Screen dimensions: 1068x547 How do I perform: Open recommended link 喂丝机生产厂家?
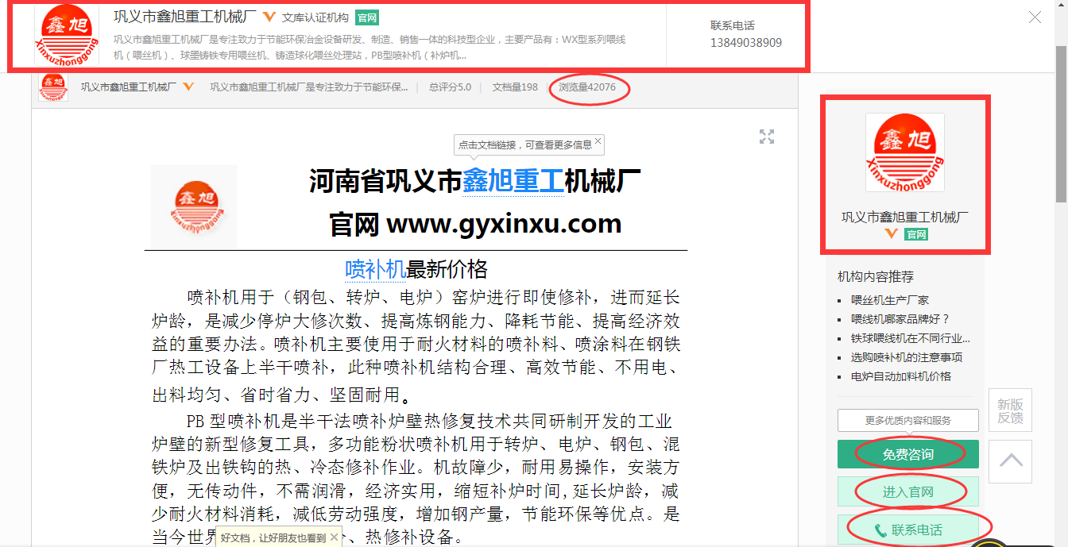pyautogui.click(x=890, y=300)
